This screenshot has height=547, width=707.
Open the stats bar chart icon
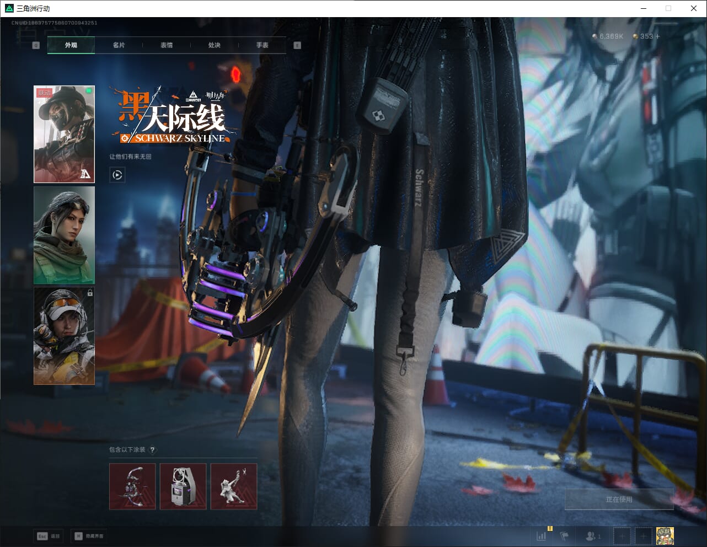tap(542, 535)
